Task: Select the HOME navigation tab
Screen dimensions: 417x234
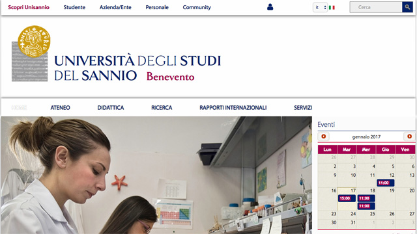Action: [x=19, y=107]
